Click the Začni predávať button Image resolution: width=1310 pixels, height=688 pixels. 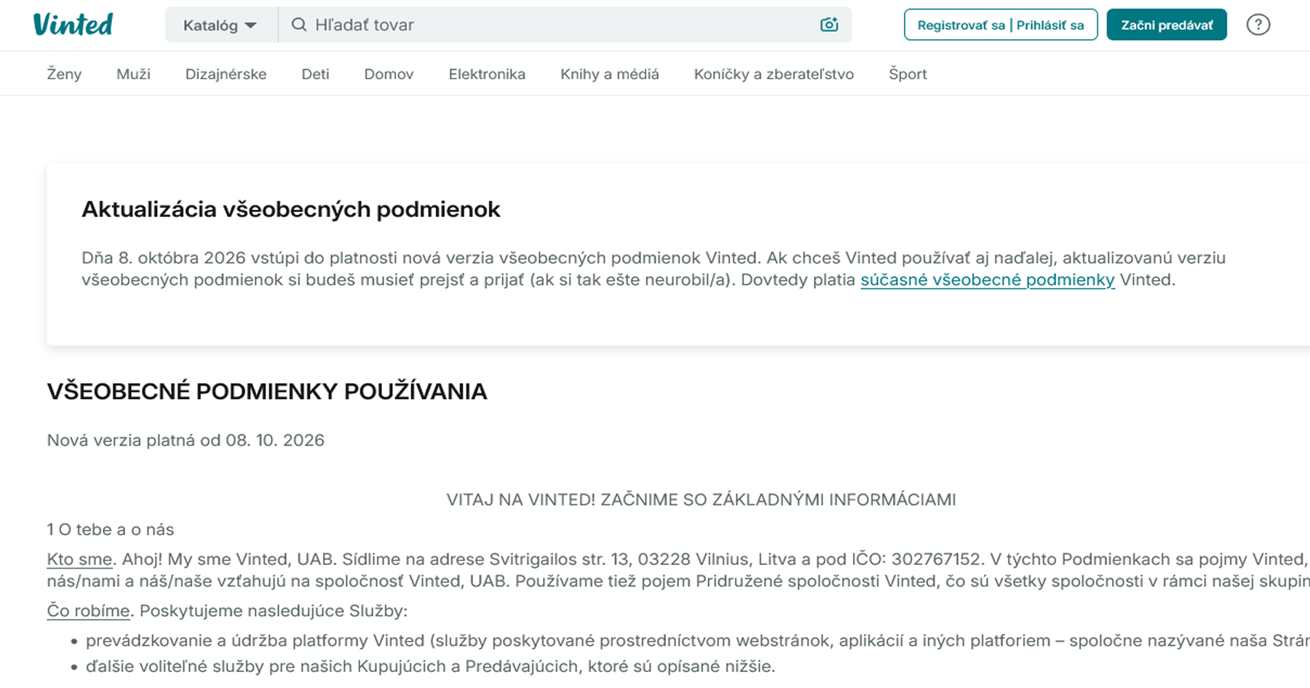click(x=1167, y=25)
